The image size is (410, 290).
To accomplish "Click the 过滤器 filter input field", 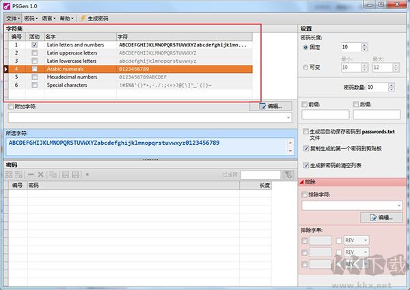I will tap(260, 175).
